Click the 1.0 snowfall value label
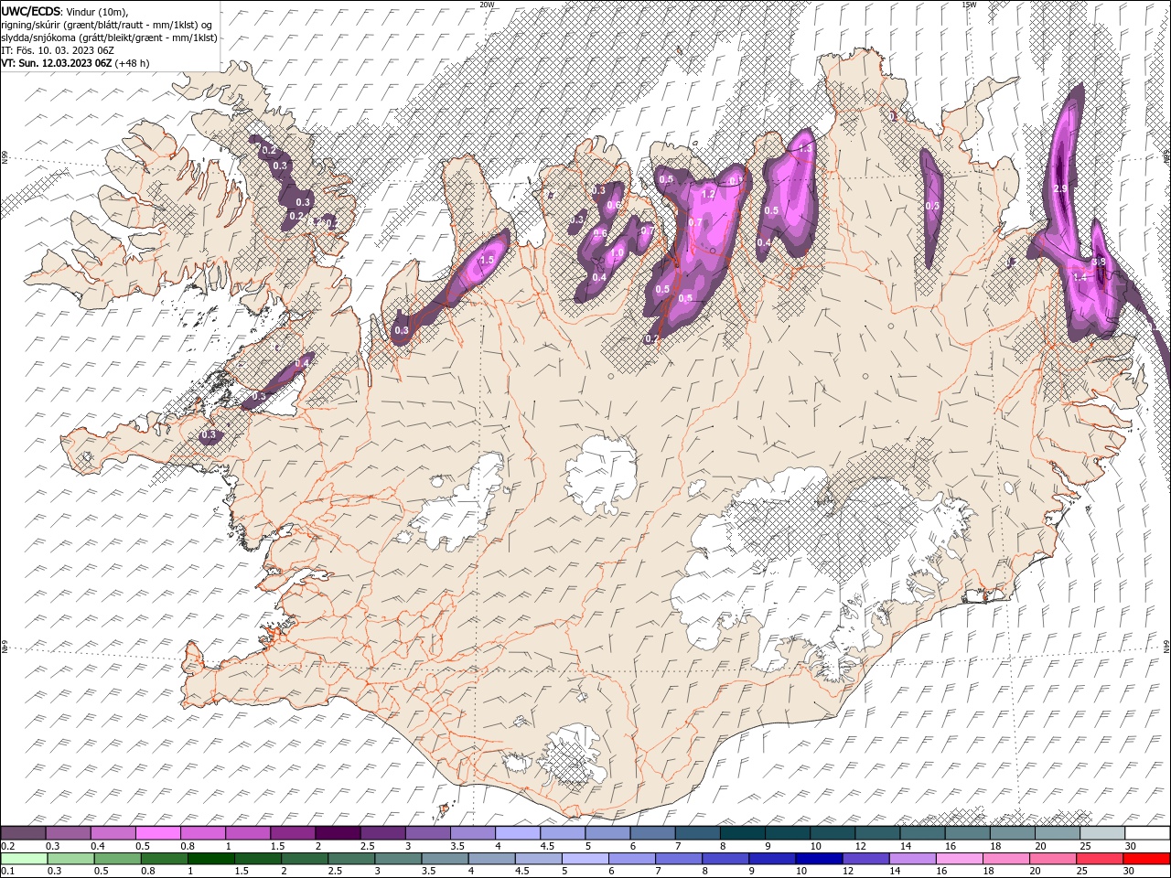 click(618, 253)
